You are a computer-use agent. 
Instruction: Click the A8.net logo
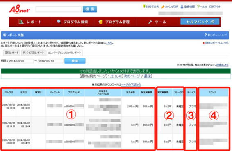(x=19, y=9)
